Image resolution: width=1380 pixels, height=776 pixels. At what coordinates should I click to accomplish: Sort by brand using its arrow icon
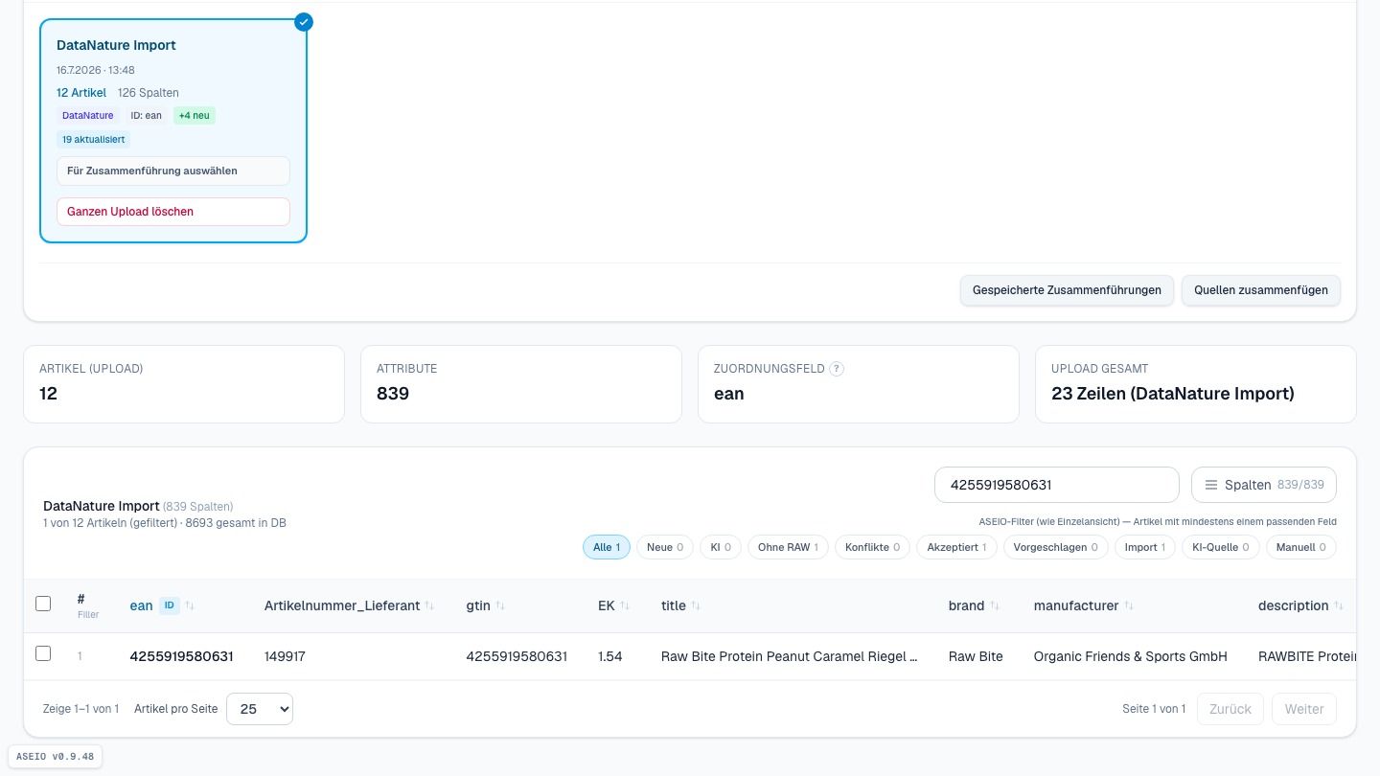[995, 605]
